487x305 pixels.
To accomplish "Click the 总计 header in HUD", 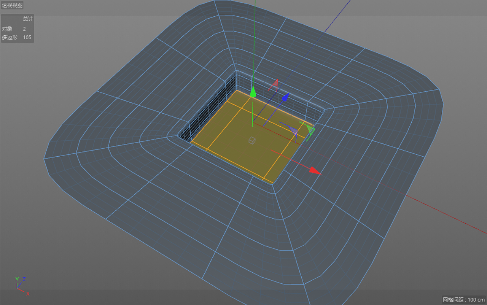I will click(x=28, y=19).
